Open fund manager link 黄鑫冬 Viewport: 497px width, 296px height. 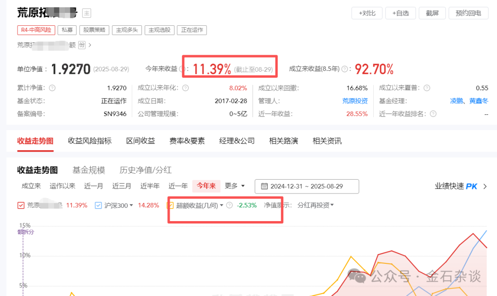(x=479, y=101)
